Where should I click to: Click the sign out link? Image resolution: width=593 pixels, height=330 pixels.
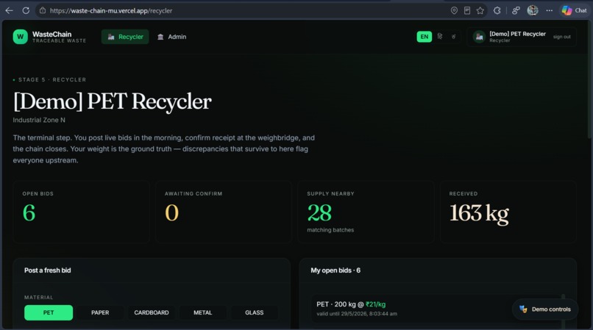[x=561, y=37]
